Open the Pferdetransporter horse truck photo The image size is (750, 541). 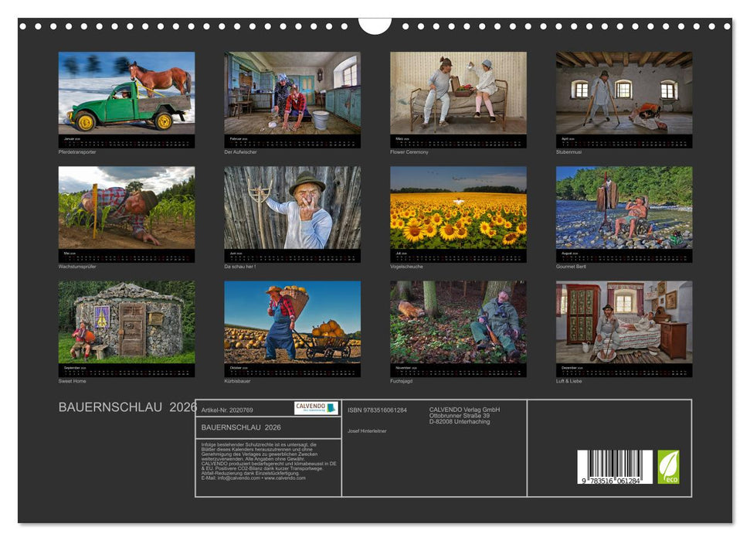tap(127, 93)
